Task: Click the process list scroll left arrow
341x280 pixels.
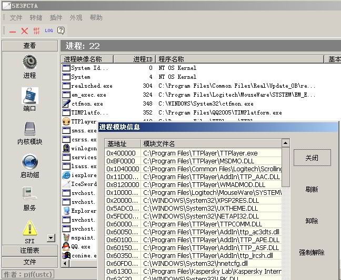Action: [65, 264]
